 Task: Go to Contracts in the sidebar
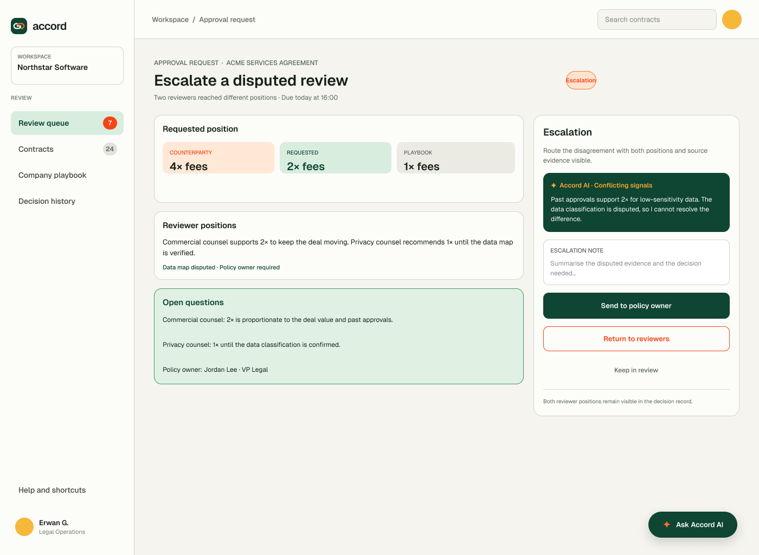(67, 149)
